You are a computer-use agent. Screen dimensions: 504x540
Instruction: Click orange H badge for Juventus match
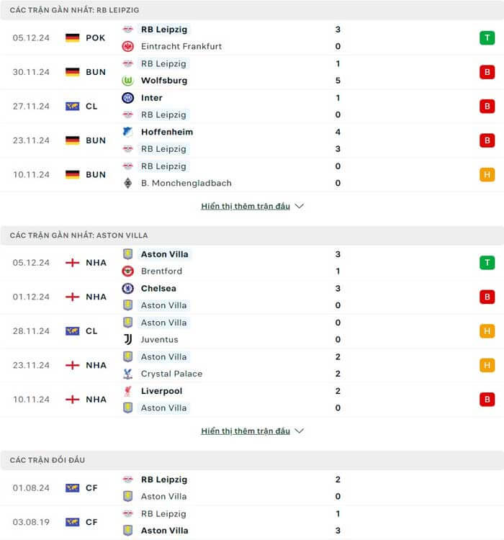tap(487, 331)
